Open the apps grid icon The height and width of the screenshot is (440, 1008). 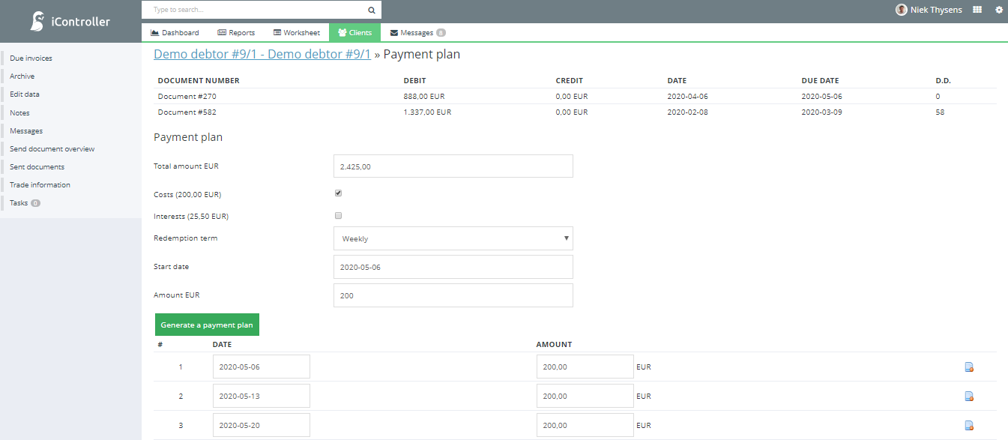point(977,10)
